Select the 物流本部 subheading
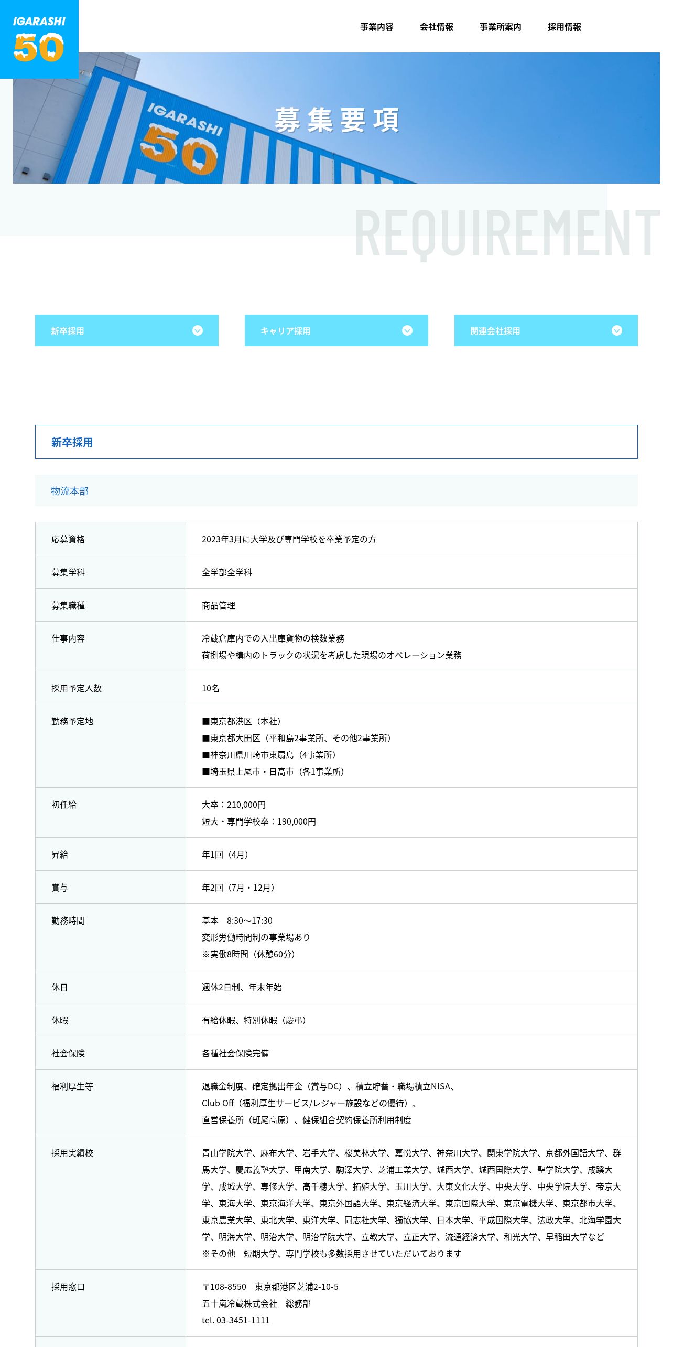 336,491
